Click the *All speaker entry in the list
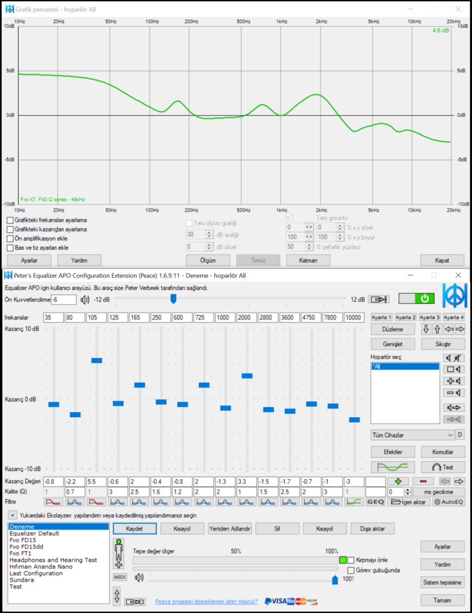The height and width of the screenshot is (613, 472). (x=405, y=366)
